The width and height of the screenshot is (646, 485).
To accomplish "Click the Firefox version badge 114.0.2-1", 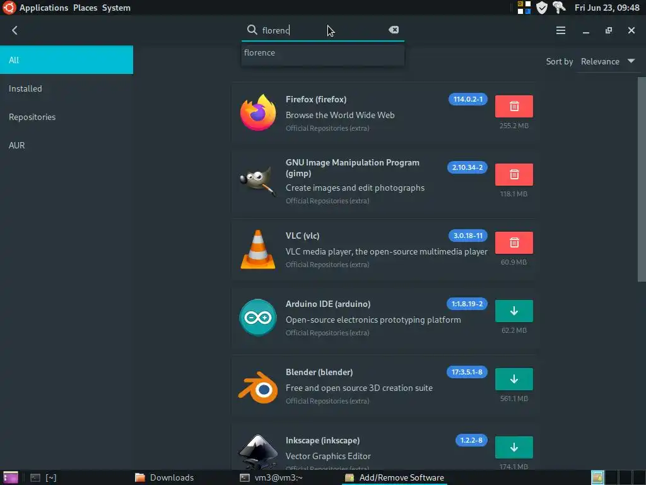I will pos(468,99).
